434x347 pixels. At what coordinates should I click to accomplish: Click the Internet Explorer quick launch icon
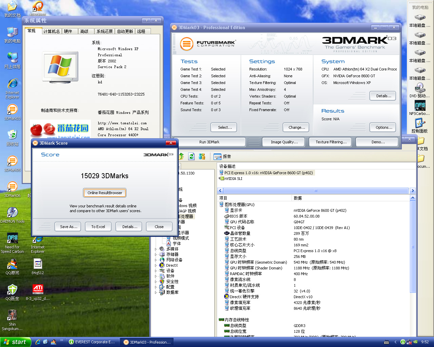coord(38,342)
